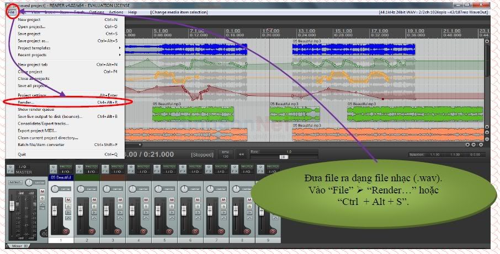Screen dimensions: 500x254
Task: Mute mixer channel 1
Action: [x=67, y=199]
